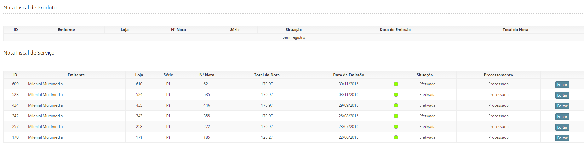Click the Situação header in the product table
The image size is (584, 148).
[294, 30]
